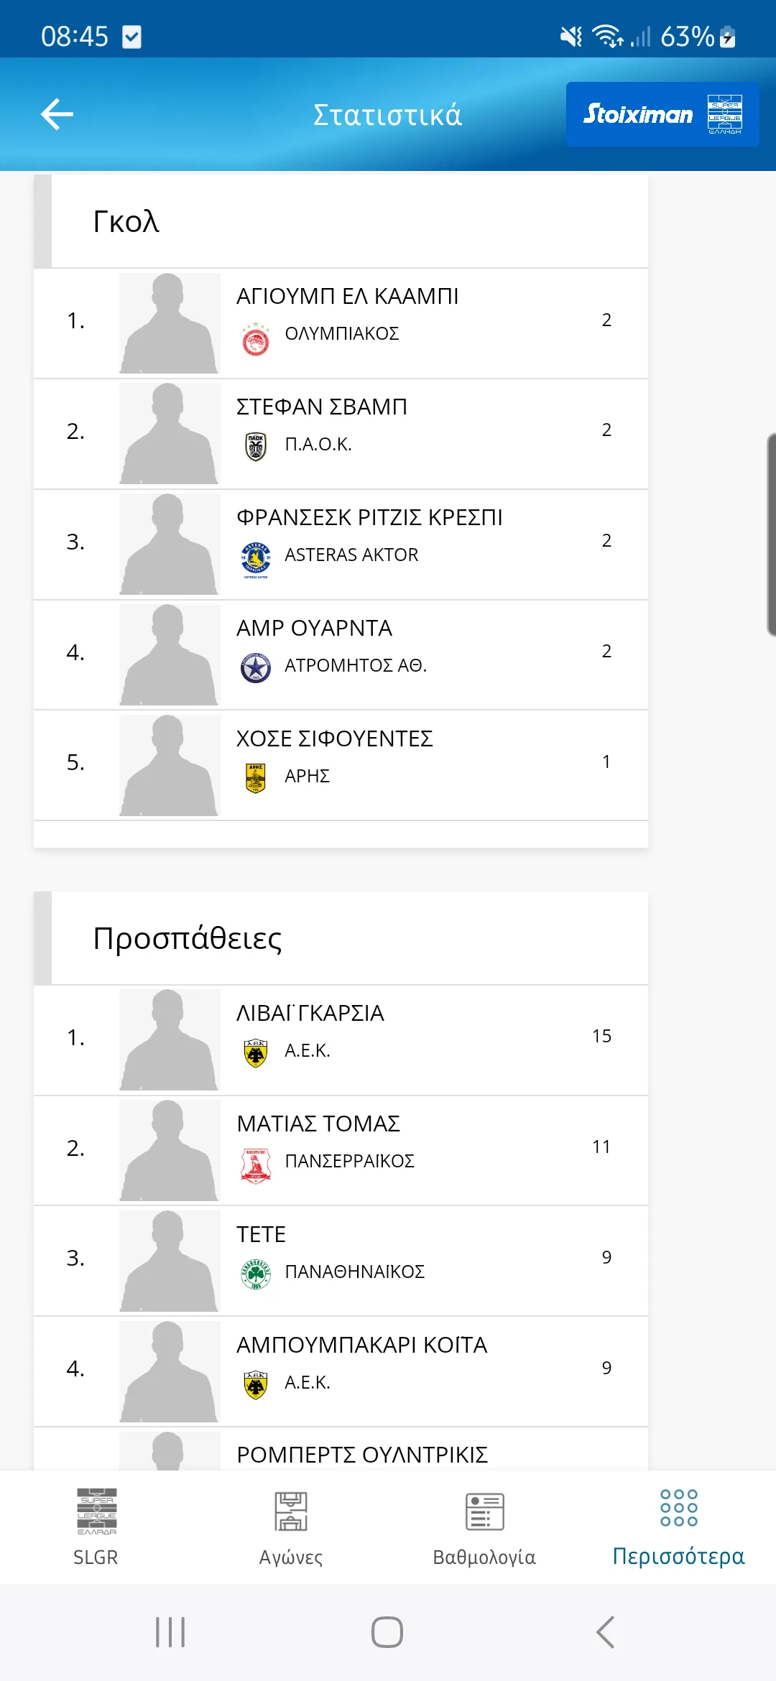Select ΣΤΕΦΑΝ ΣΒΑΜΠ player photo
776x1681 pixels.
point(170,434)
